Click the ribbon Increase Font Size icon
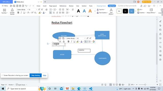Viewport: 163px width, 91px height. [x=39, y=10]
